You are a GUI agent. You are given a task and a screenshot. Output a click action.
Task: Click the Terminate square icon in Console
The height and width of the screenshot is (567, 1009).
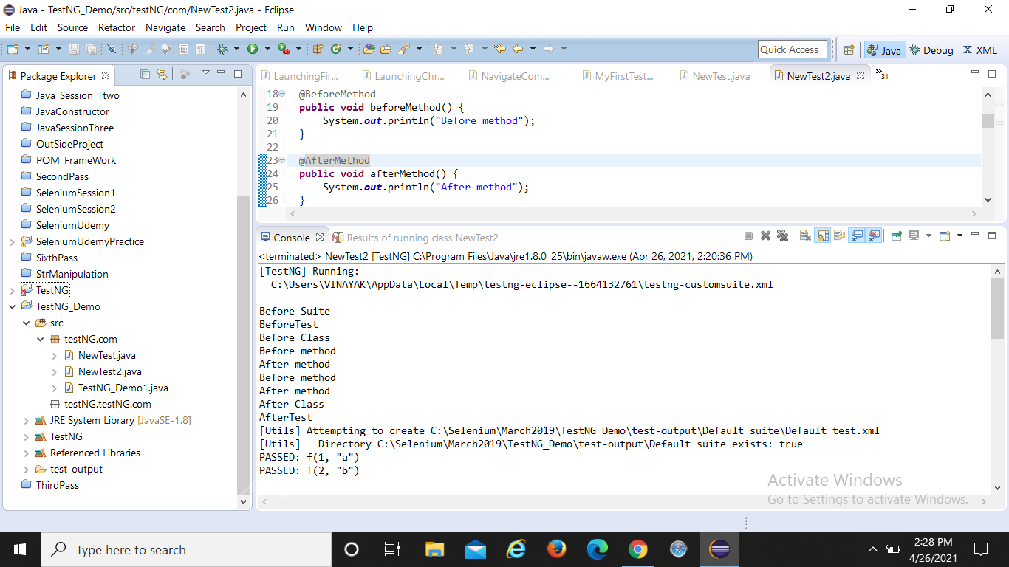pos(748,236)
